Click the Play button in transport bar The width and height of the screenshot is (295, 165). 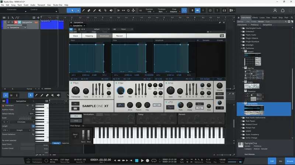142,161
